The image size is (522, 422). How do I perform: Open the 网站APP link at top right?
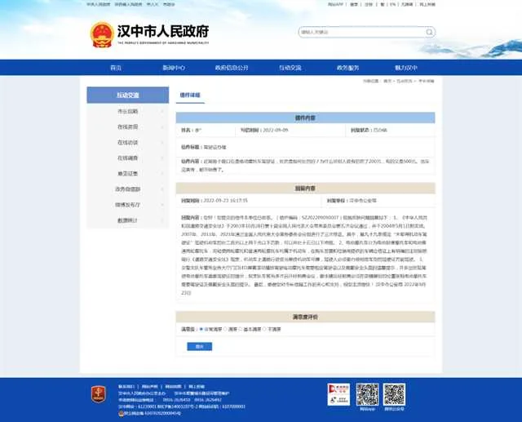click(335, 4)
